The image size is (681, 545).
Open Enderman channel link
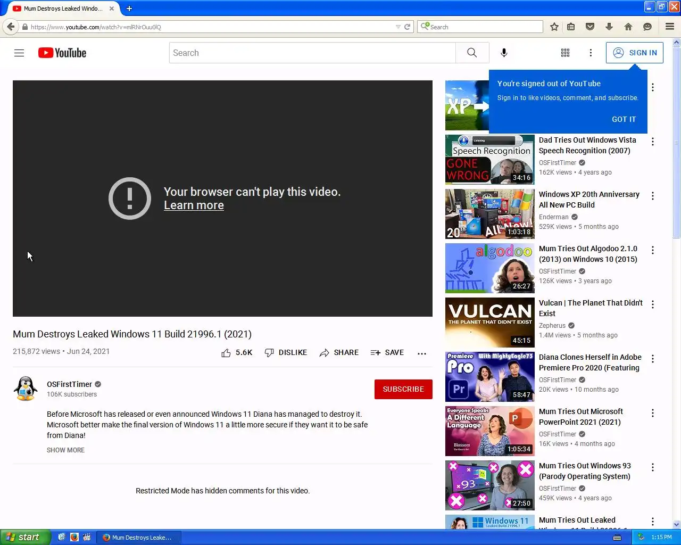point(553,217)
